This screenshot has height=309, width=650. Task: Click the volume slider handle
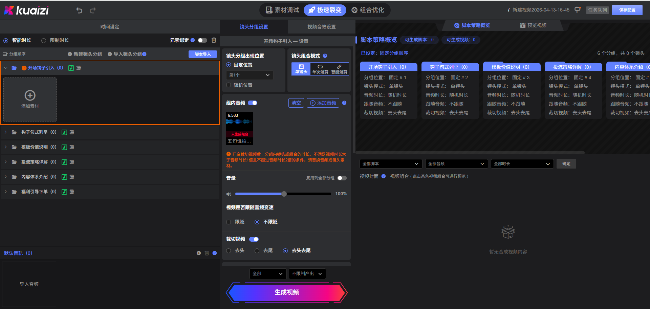(x=284, y=194)
